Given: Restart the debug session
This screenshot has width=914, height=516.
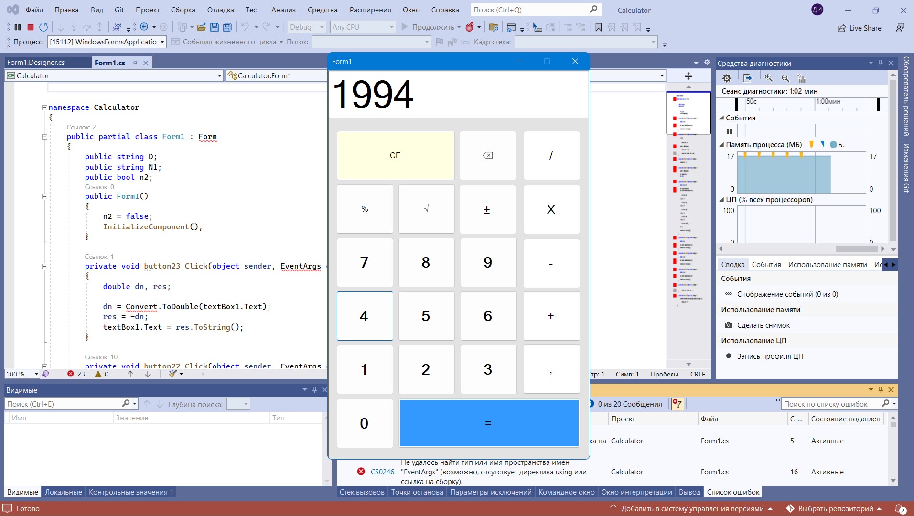Looking at the screenshot, I should (43, 27).
